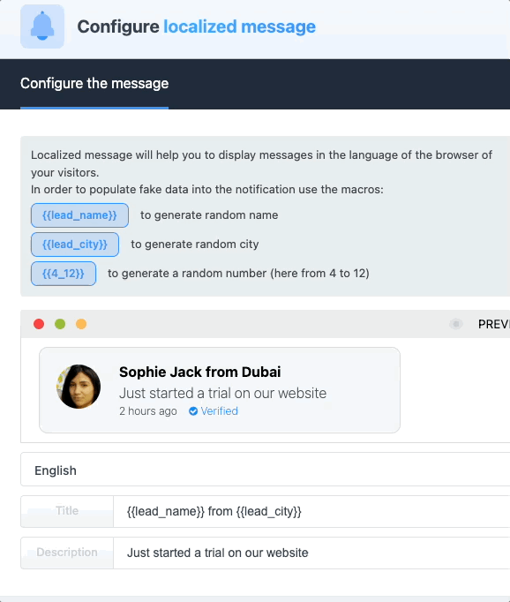
Task: Click the PREVIEW label text
Action: 494,325
